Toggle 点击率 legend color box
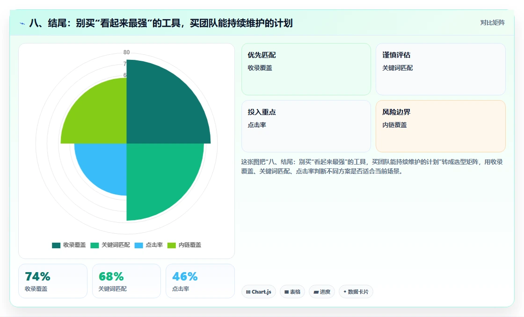This screenshot has height=317, width=524. 138,245
